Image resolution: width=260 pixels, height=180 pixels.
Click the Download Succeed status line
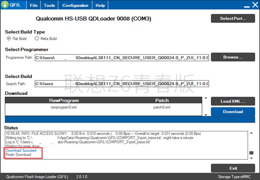21,150
